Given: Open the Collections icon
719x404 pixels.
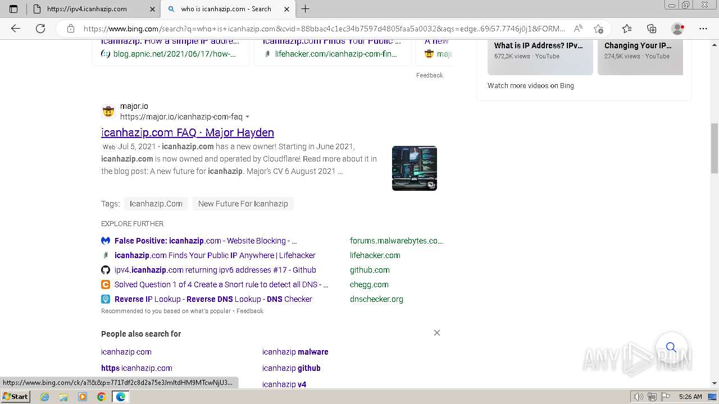Looking at the screenshot, I should (652, 29).
